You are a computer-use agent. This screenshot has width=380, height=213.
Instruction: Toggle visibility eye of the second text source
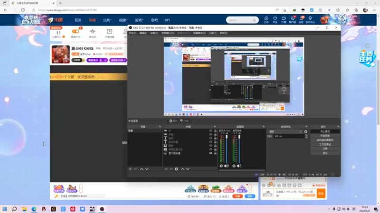210,142
